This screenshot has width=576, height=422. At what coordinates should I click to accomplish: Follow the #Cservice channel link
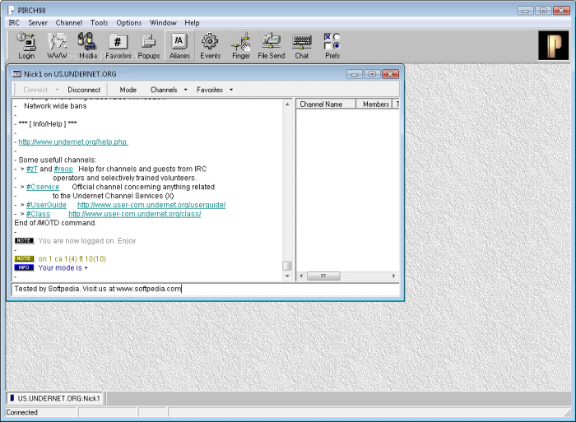coord(43,187)
